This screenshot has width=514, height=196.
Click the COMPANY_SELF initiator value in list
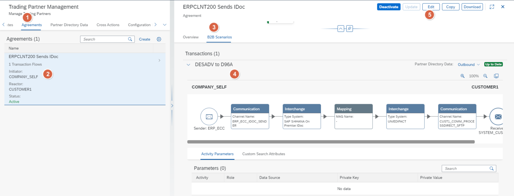23,77
